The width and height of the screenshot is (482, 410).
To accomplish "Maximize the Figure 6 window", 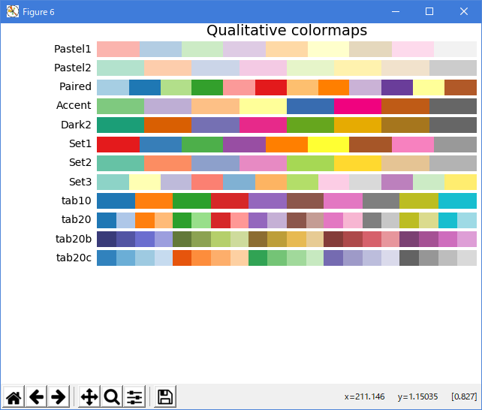I will coord(429,12).
